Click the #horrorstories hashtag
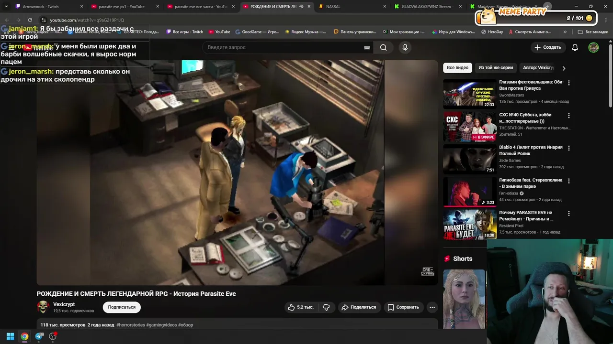The image size is (613, 344). coord(130,325)
